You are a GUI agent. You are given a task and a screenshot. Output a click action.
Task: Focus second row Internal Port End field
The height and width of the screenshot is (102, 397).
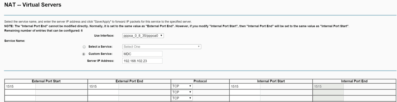328,92
